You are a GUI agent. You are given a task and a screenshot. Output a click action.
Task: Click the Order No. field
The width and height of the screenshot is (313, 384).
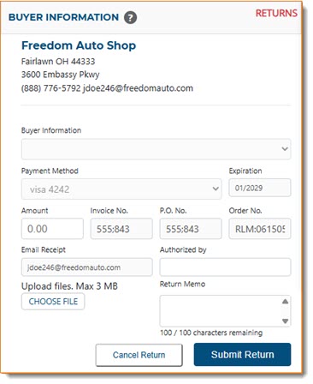260,229
